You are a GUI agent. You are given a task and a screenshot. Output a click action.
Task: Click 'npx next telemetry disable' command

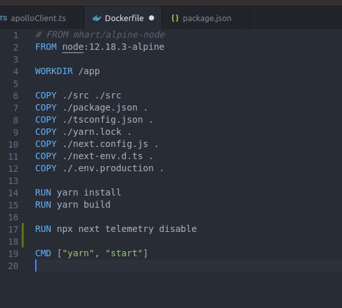[127, 229]
